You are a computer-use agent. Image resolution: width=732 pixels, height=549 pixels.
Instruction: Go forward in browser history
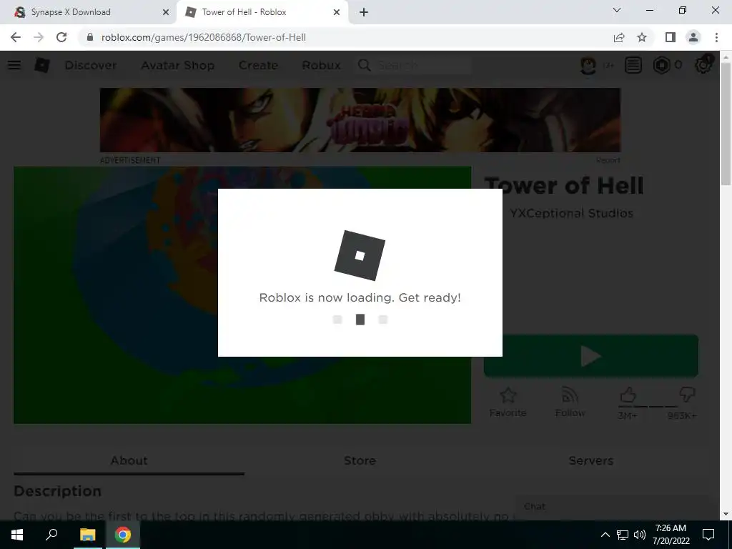click(39, 37)
